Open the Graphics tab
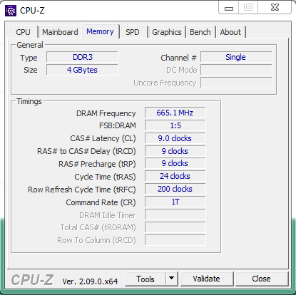The height and width of the screenshot is (295, 296). [x=167, y=32]
